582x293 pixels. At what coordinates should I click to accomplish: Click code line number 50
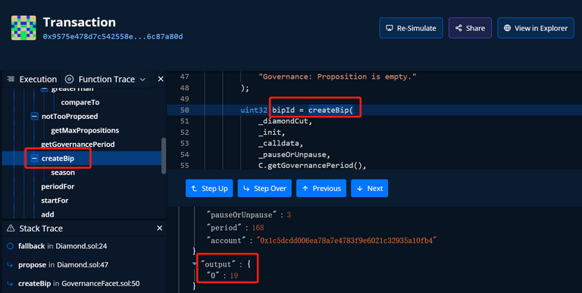pos(184,110)
